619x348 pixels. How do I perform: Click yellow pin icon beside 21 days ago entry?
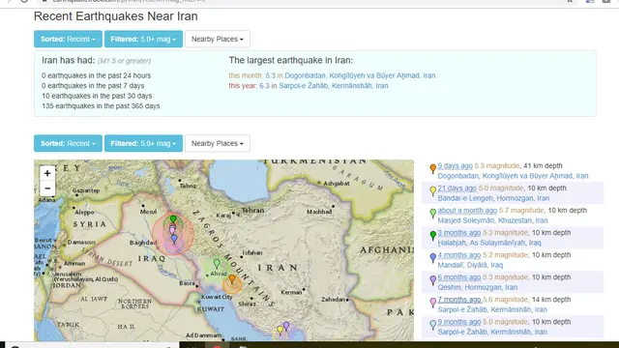coord(432,191)
